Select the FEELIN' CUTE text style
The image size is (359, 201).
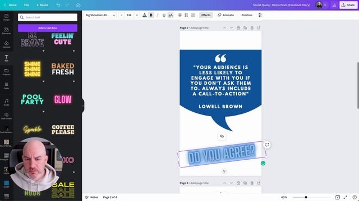pyautogui.click(x=63, y=39)
